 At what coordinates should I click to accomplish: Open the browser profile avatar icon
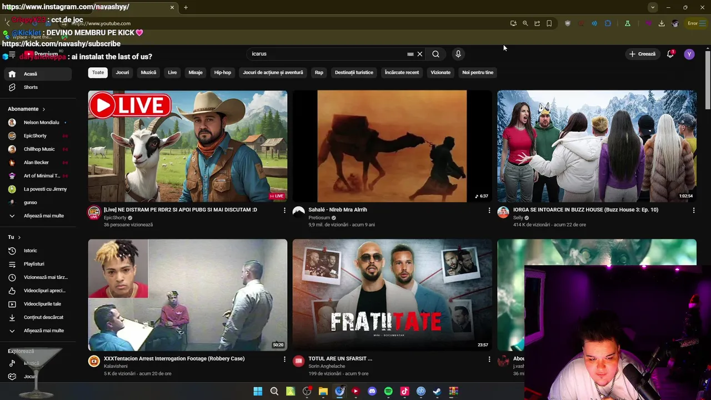(x=675, y=23)
